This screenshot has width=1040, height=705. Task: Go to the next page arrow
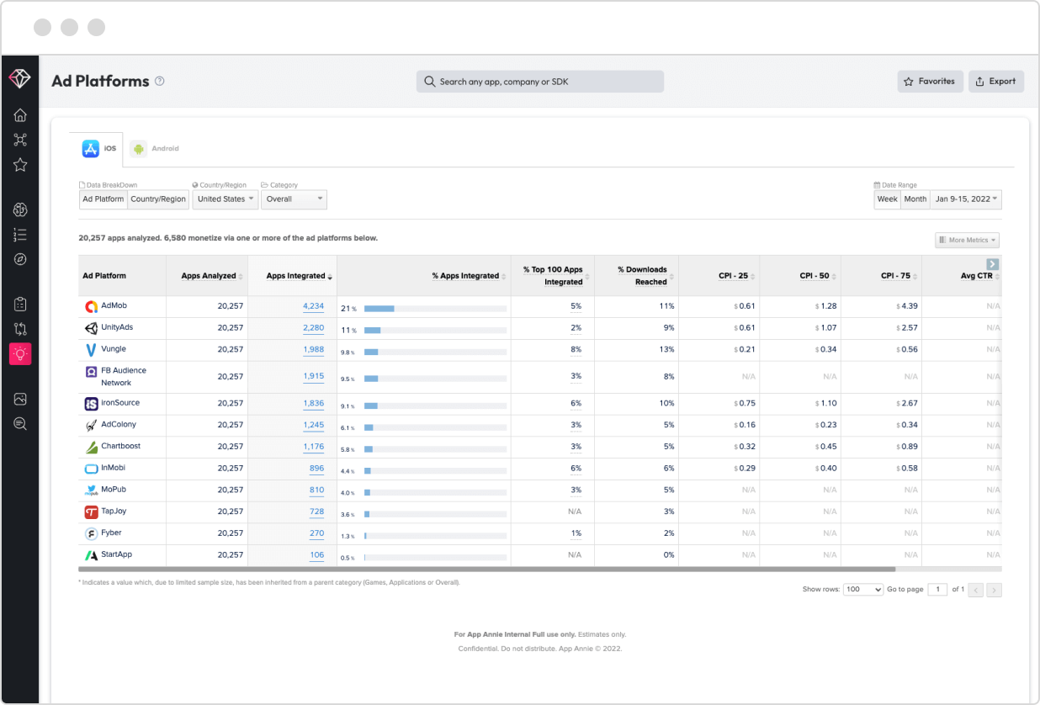[x=995, y=591]
